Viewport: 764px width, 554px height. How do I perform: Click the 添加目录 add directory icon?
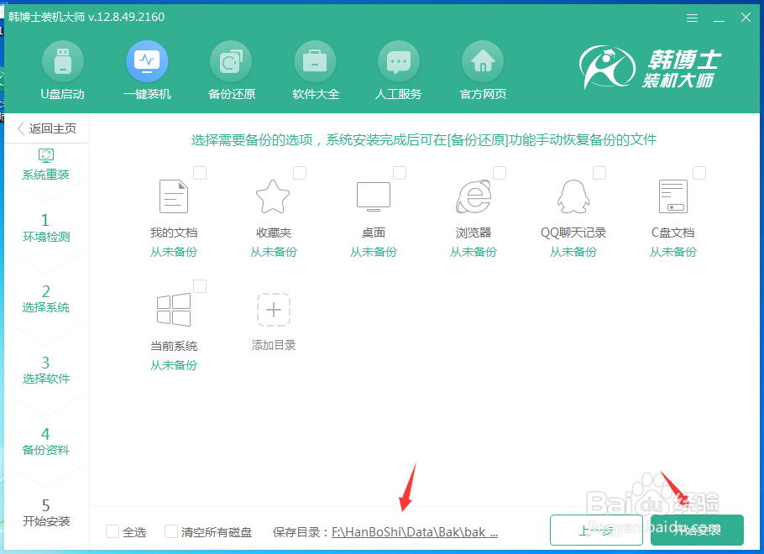pyautogui.click(x=273, y=310)
